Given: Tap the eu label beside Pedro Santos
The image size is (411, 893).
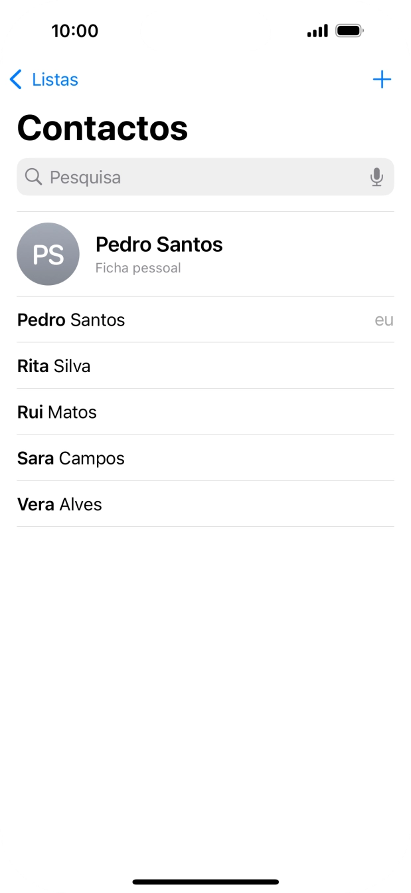Looking at the screenshot, I should [x=382, y=320].
